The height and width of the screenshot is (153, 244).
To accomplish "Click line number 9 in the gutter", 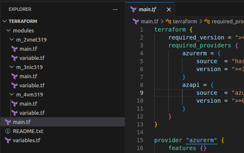I will [x=141, y=93].
